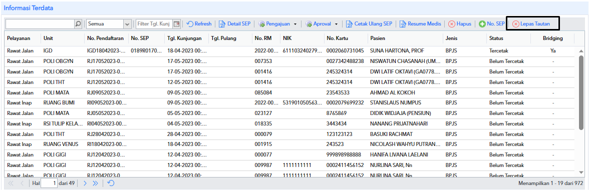Open Detail SEP for selected row
The width and height of the screenshot is (589, 190).
coord(235,23)
